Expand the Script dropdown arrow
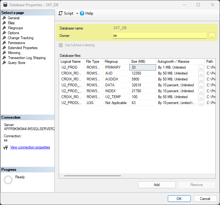 click(77, 13)
